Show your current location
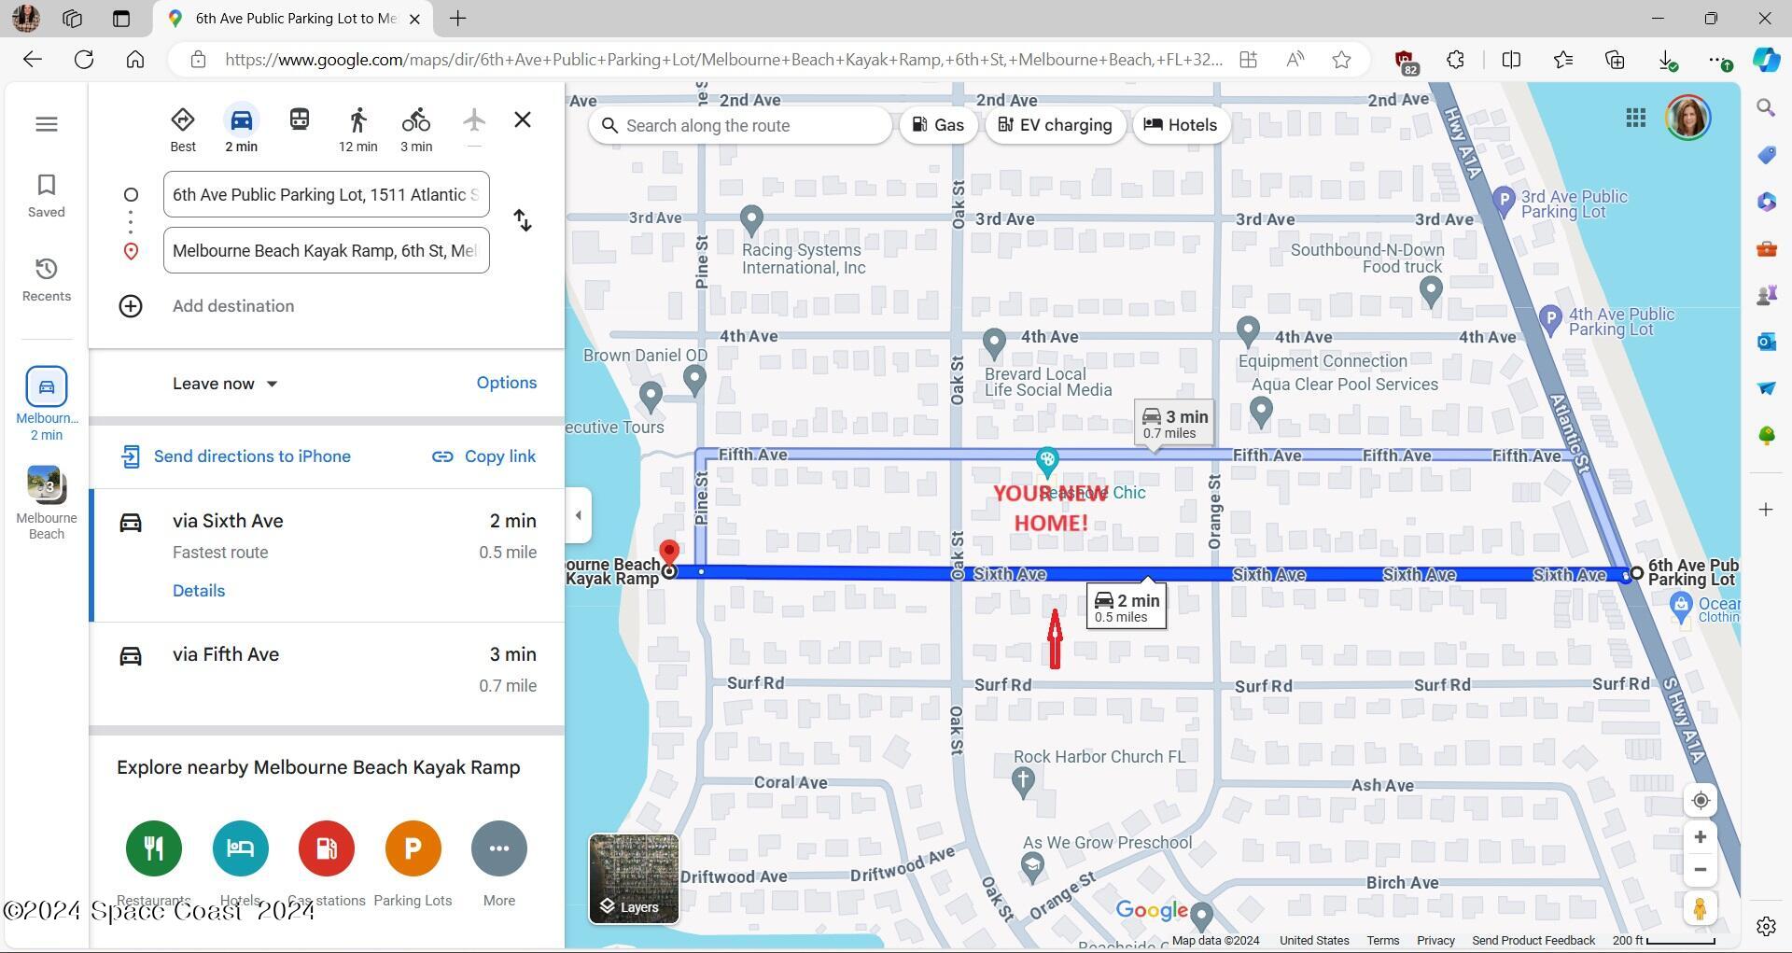Image resolution: width=1792 pixels, height=953 pixels. pos(1701,801)
